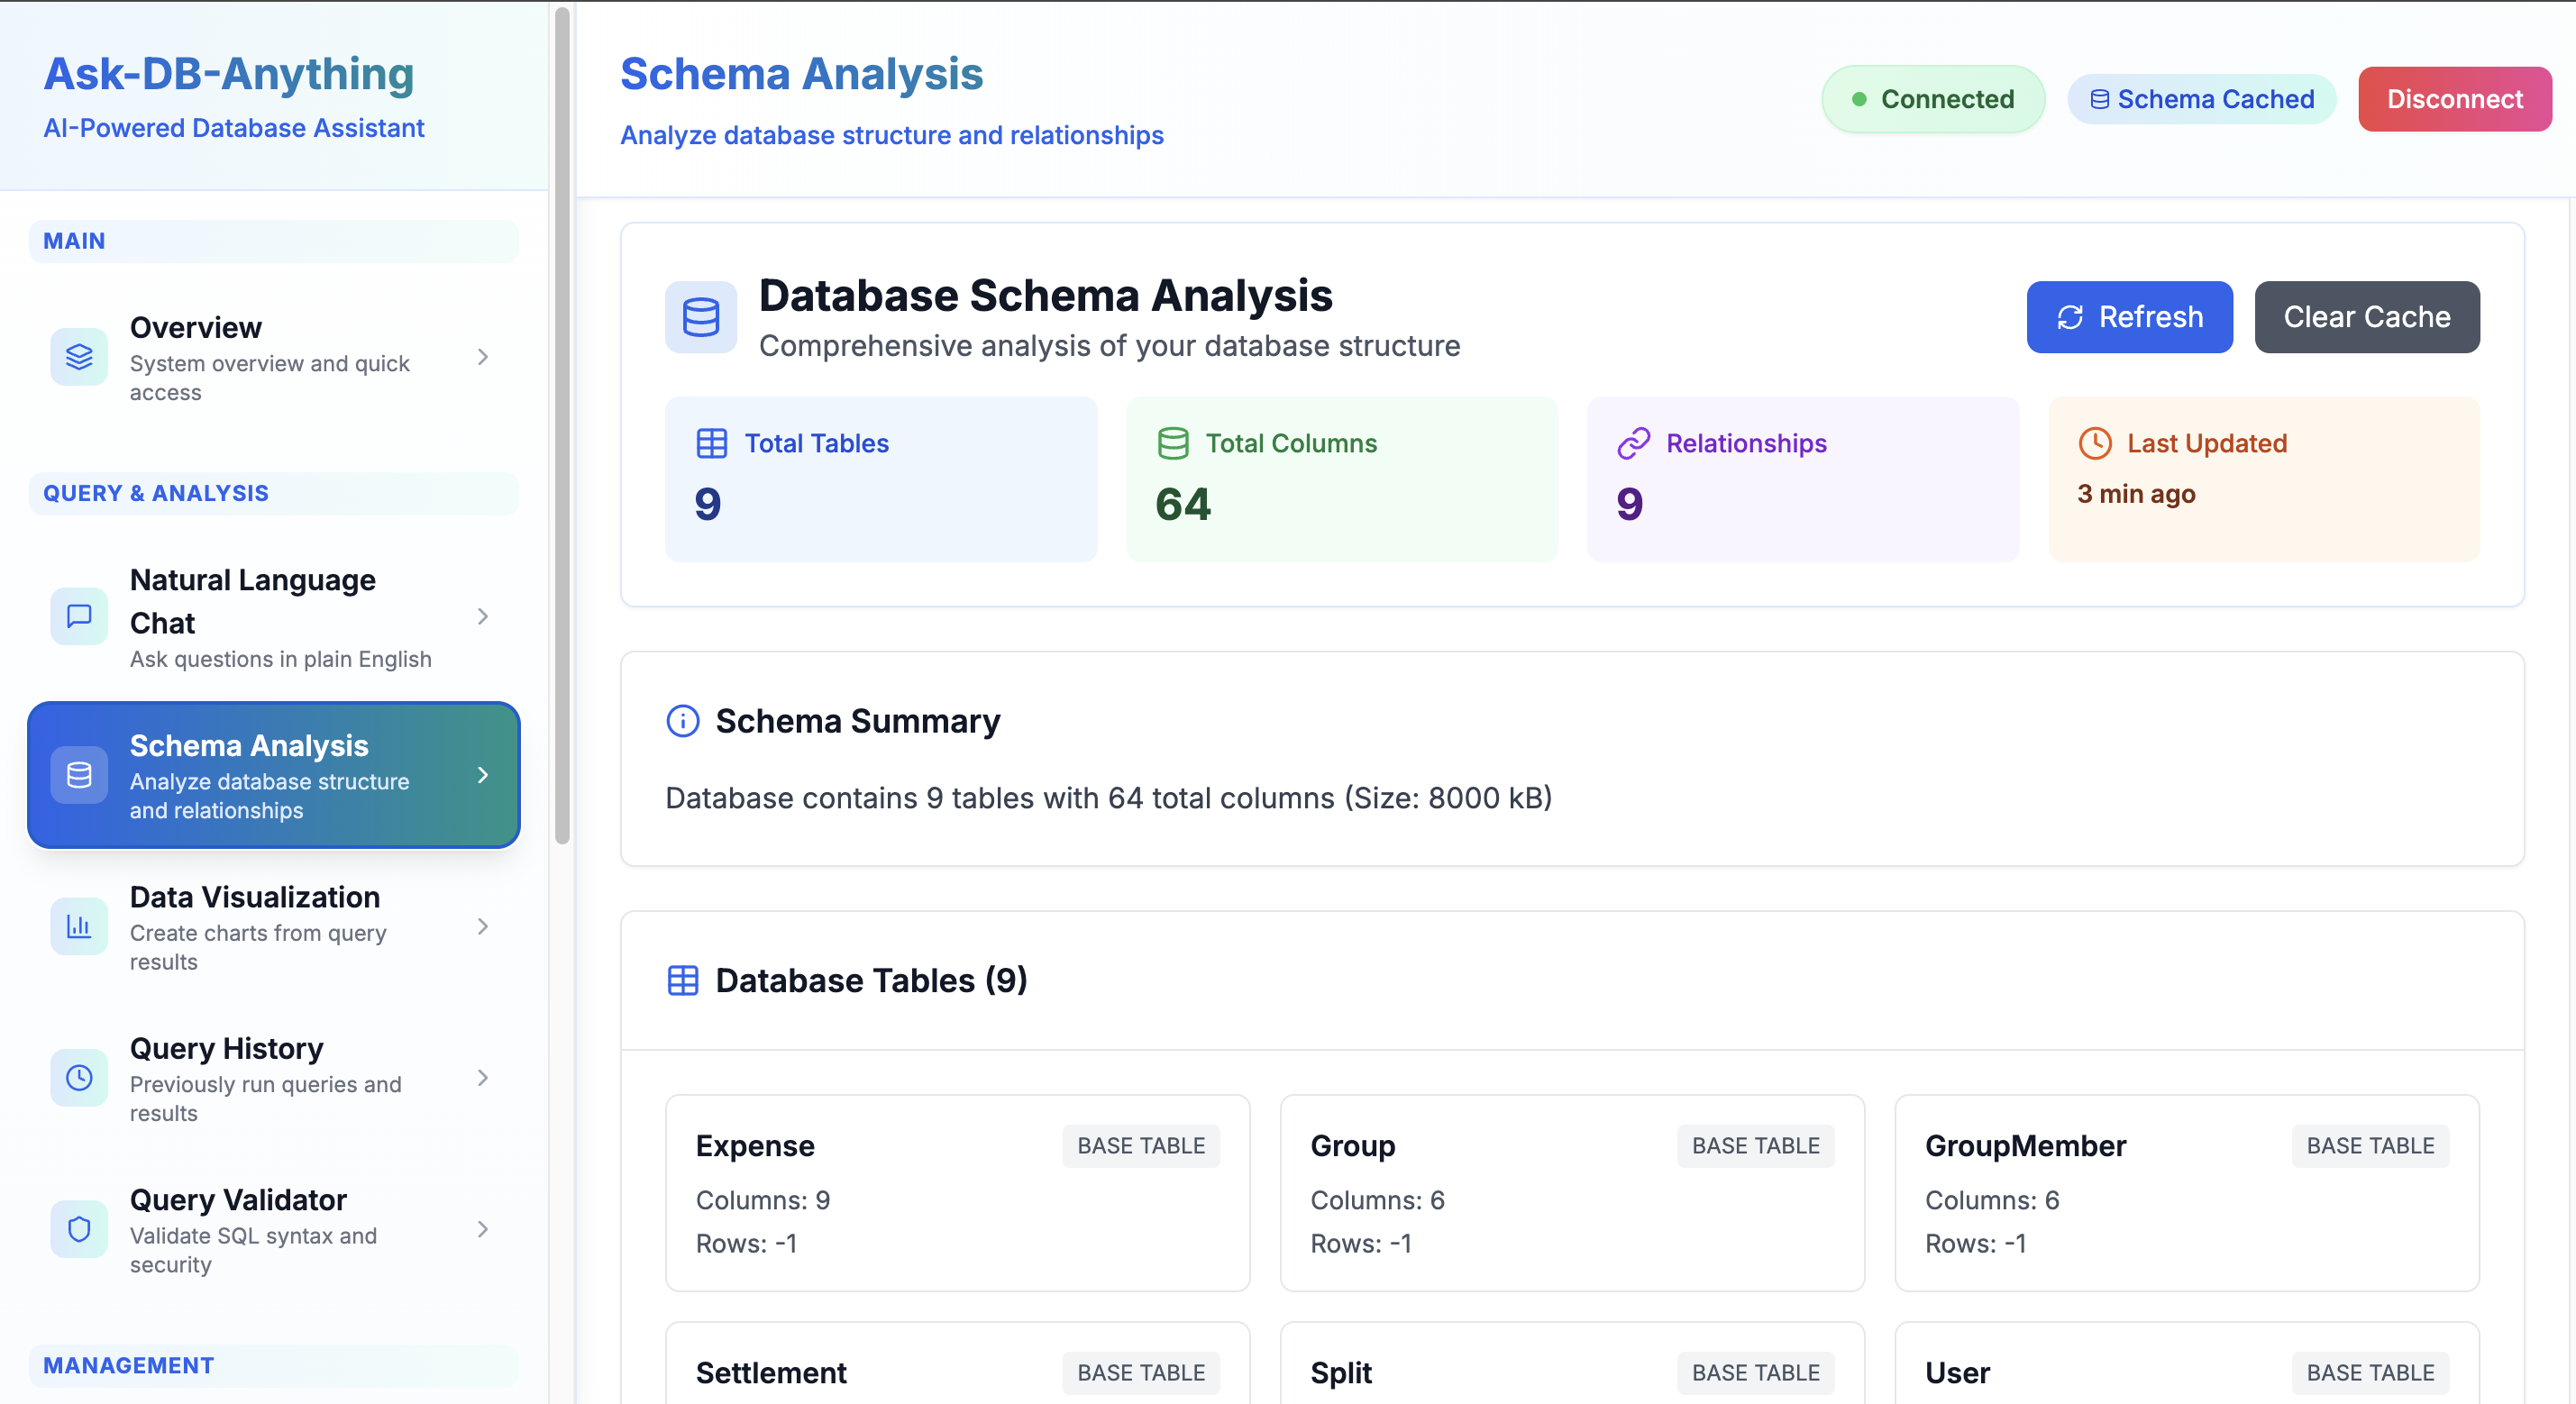
Task: Click the Query Validator shield icon
Action: tap(79, 1229)
